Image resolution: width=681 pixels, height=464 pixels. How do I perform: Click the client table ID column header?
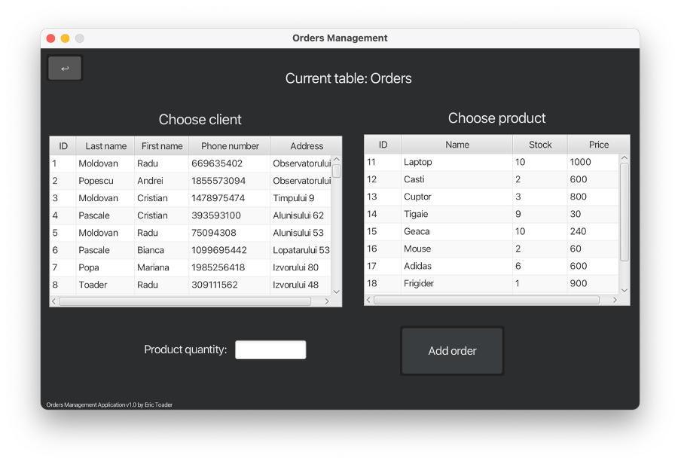click(x=63, y=146)
